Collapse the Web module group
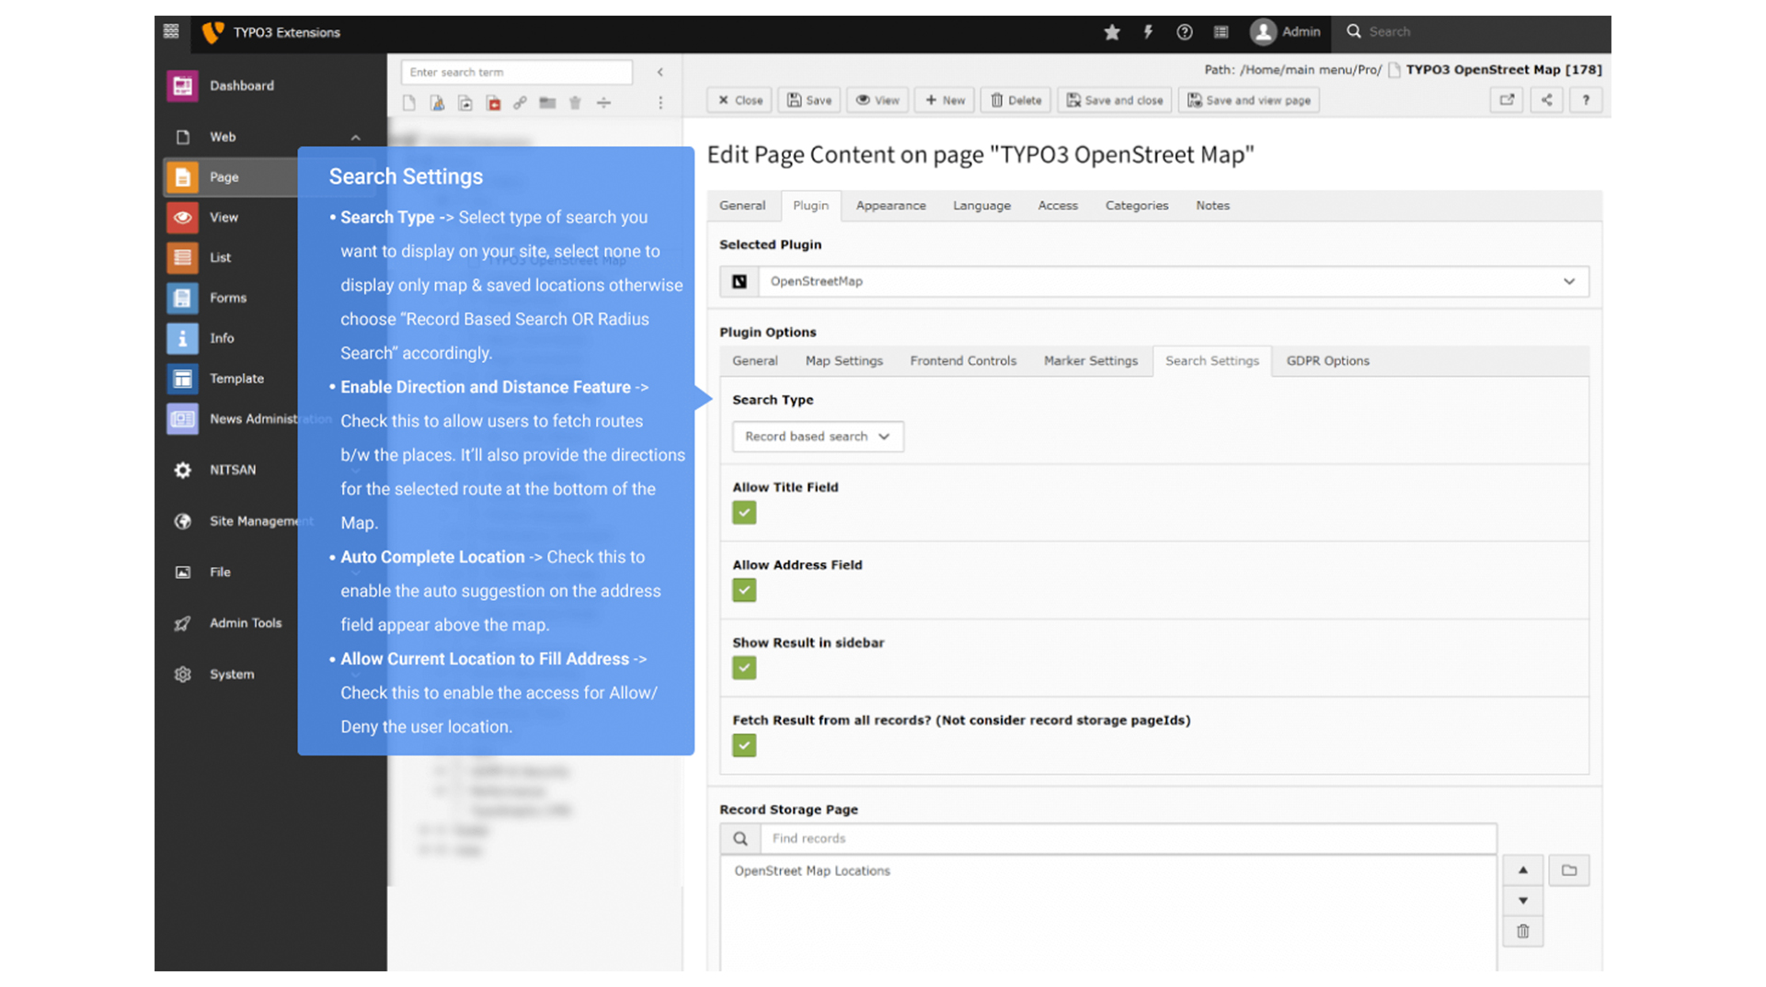Image resolution: width=1766 pixels, height=987 pixels. 355,138
